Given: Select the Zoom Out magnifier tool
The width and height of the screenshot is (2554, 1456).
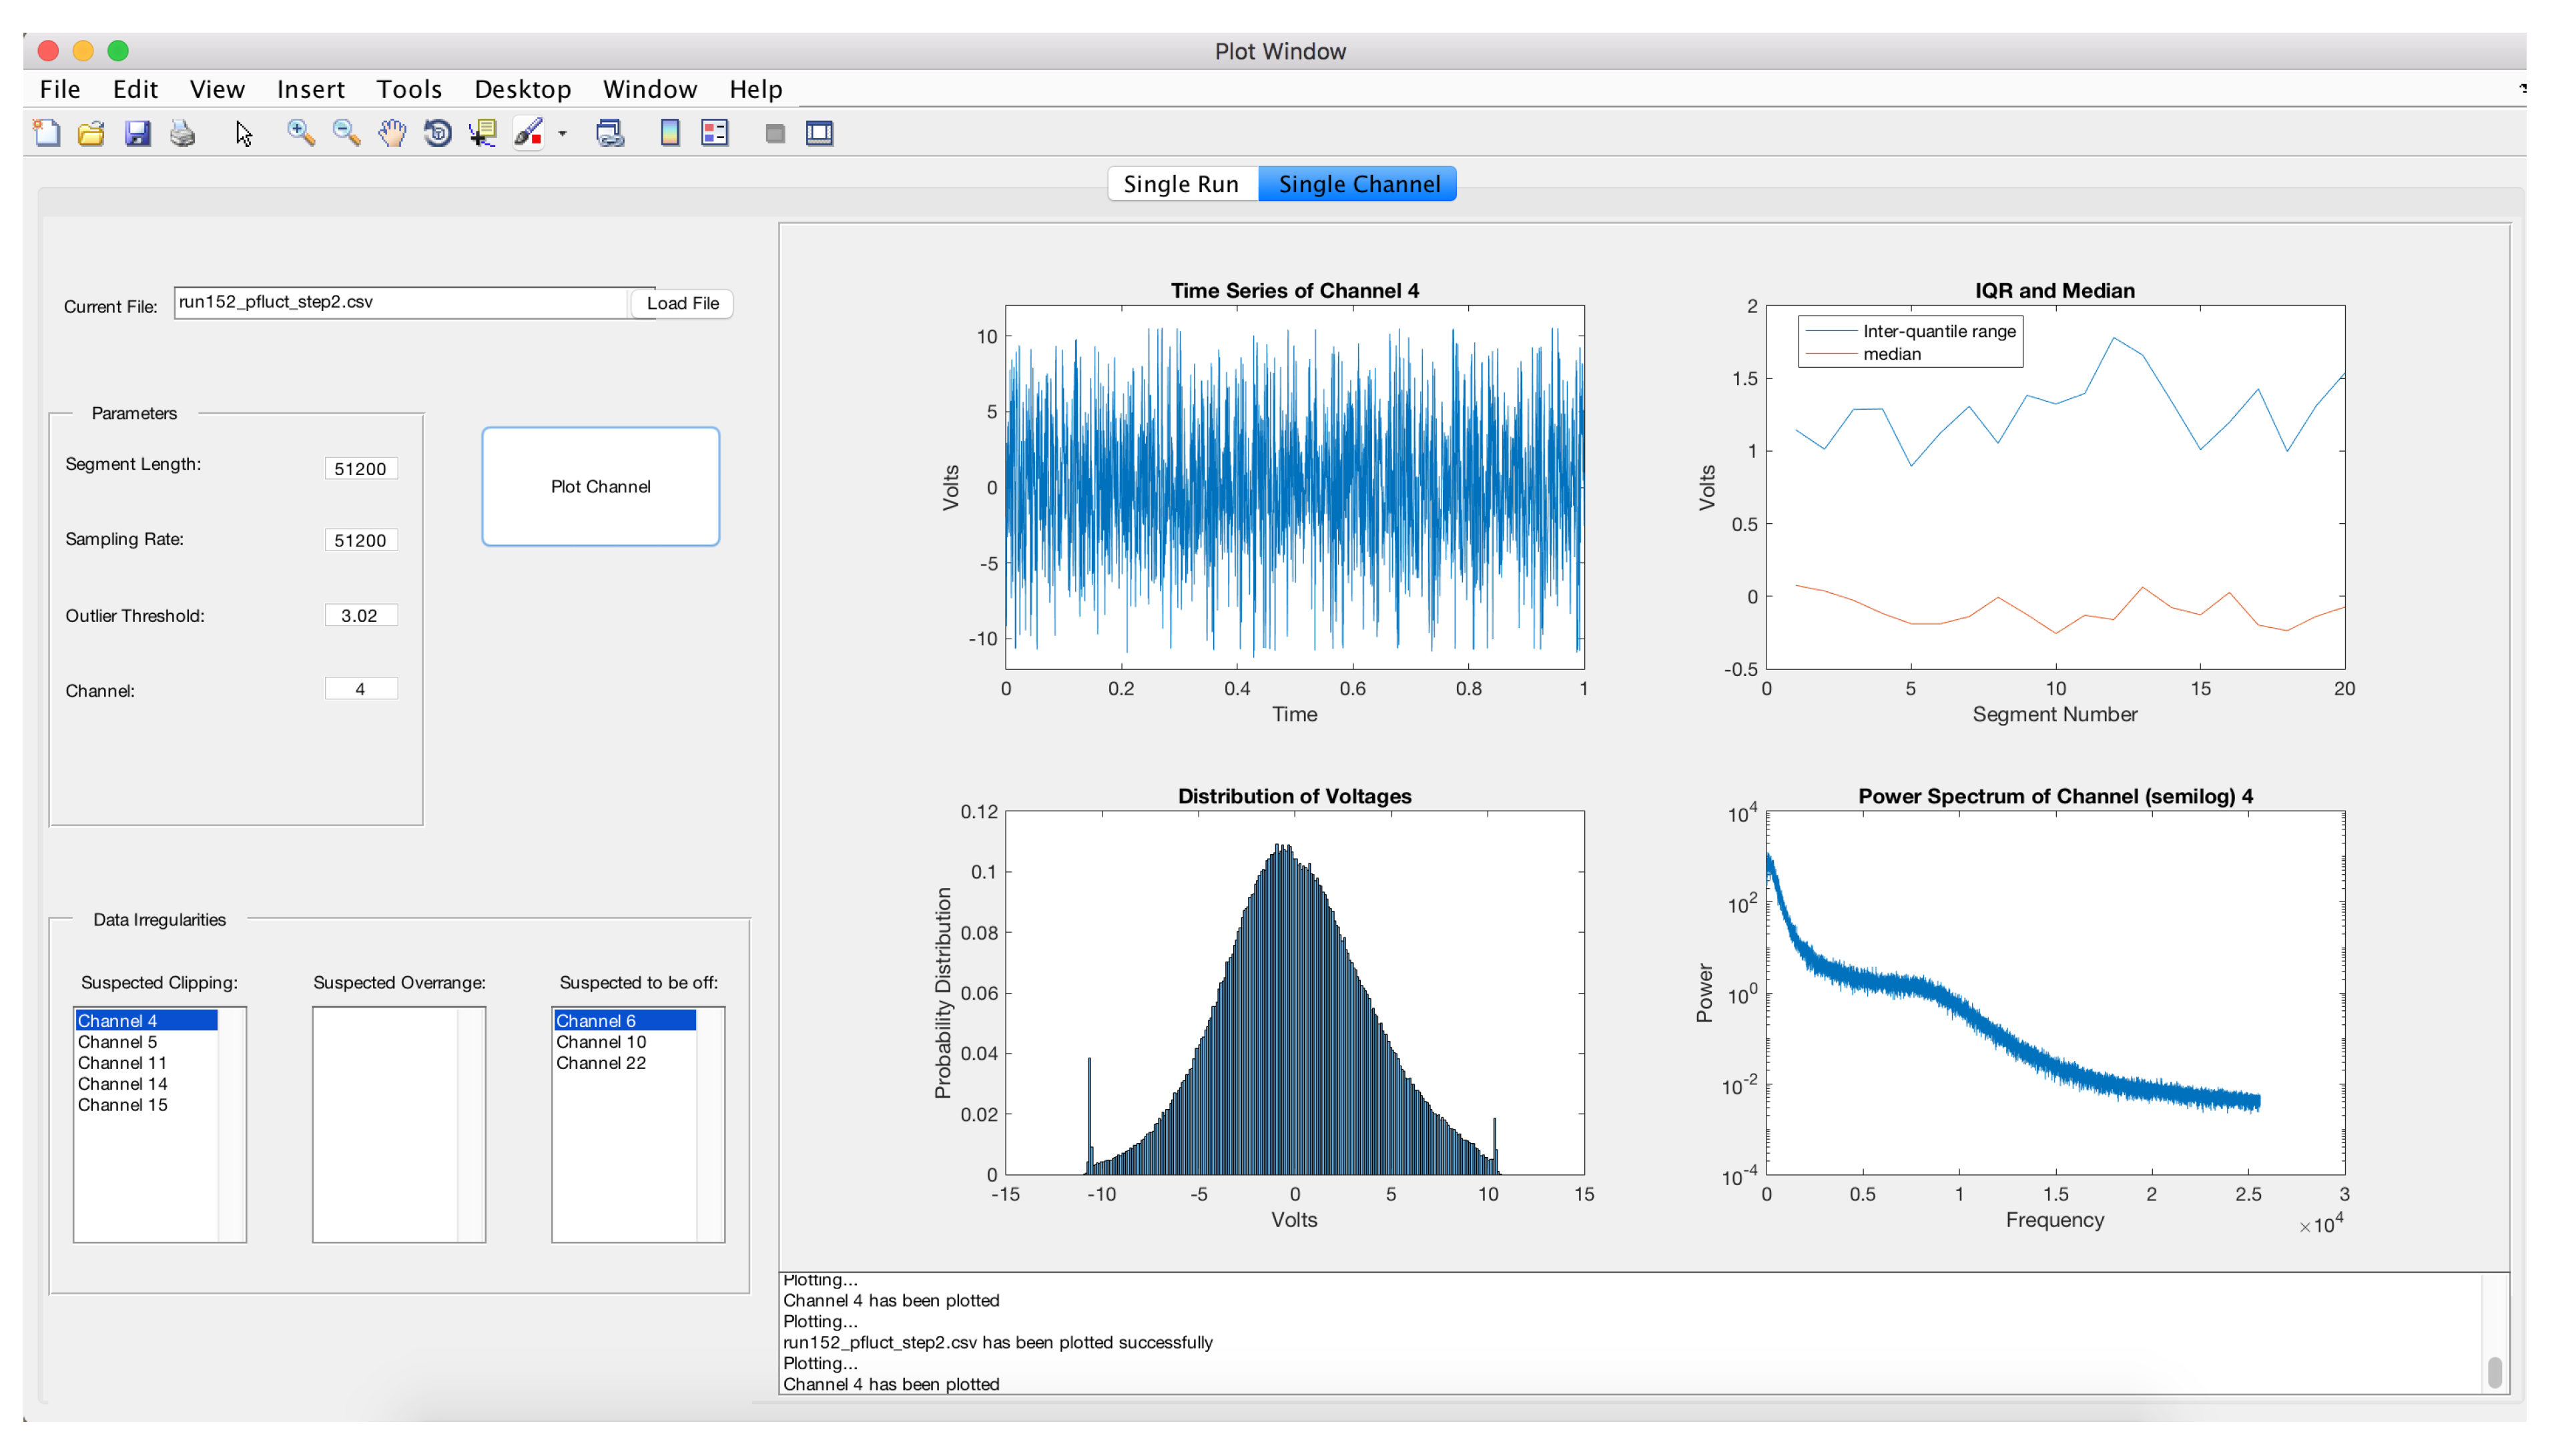Looking at the screenshot, I should coord(346,133).
